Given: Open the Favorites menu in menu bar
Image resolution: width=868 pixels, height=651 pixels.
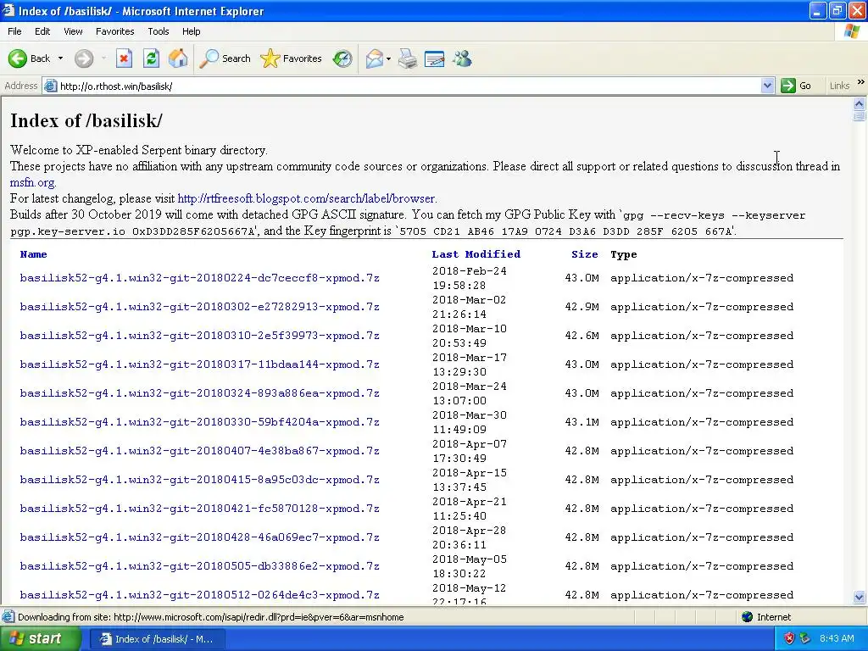Looking at the screenshot, I should point(114,31).
